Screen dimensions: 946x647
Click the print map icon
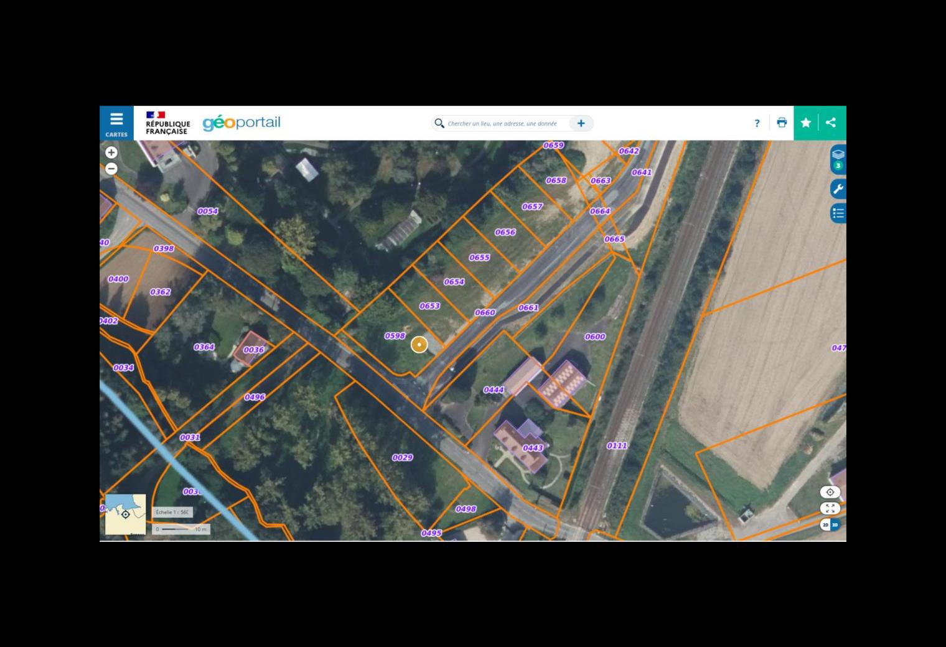782,123
